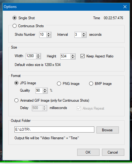
Task: Decrease Interval seconds with down arrow
Action: 84,36
